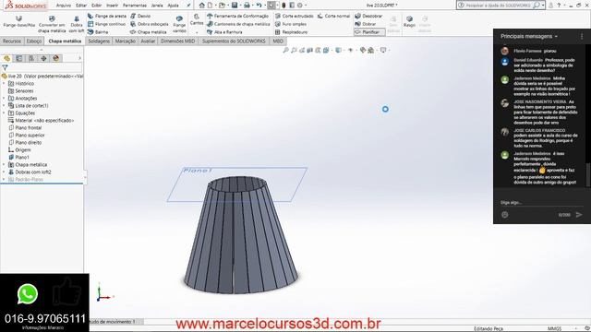The image size is (591, 332).
Task: Expand the Anotações tree node
Action: coord(4,99)
